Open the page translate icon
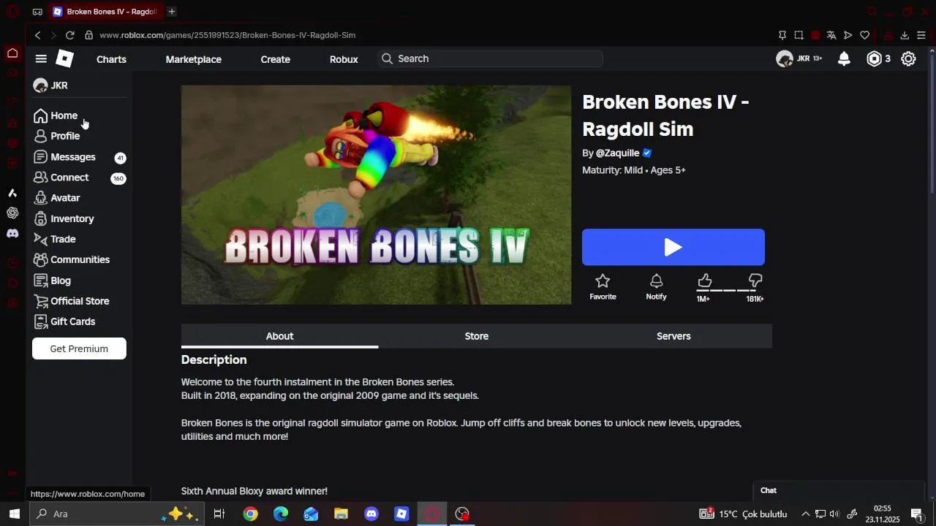This screenshot has height=526, width=936. click(x=831, y=35)
